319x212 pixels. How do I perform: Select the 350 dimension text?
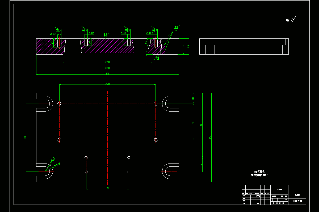107,68
